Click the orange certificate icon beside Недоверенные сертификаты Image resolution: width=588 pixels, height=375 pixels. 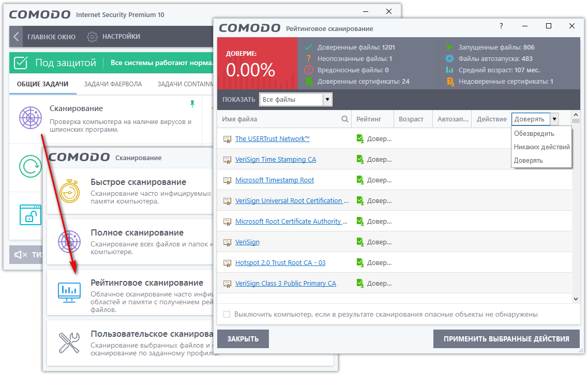[x=450, y=82]
